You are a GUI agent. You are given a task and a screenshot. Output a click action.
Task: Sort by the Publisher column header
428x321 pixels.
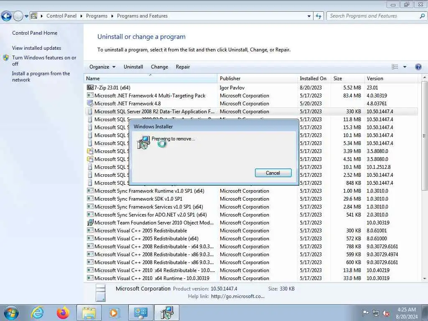[x=257, y=78]
